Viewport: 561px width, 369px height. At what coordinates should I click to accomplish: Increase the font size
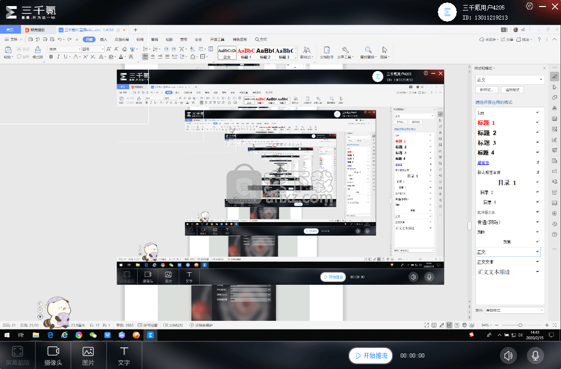click(x=109, y=49)
